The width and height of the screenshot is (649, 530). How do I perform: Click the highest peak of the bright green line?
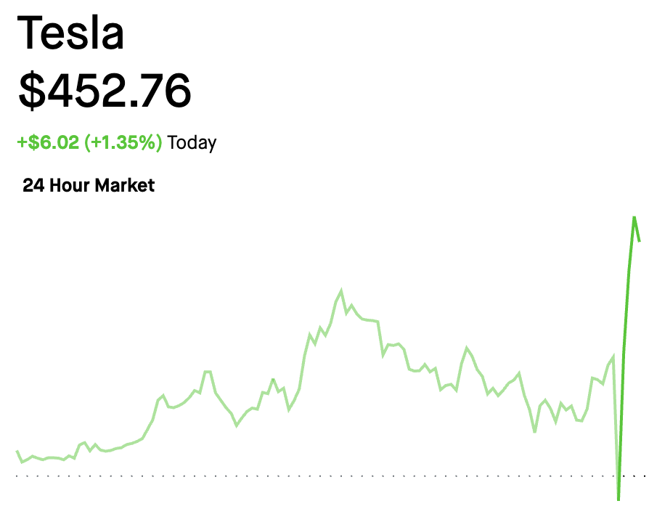tap(634, 217)
